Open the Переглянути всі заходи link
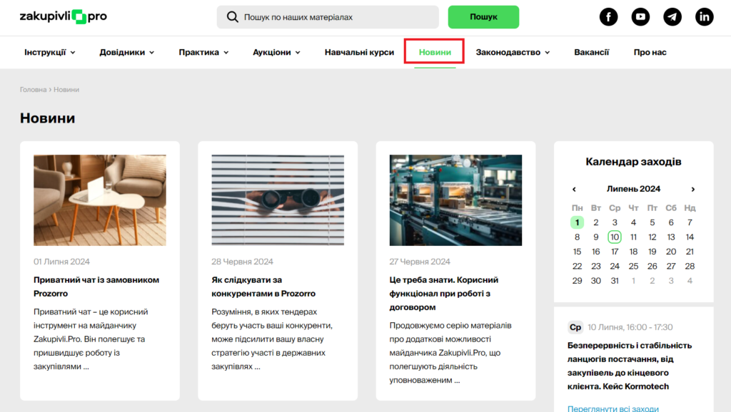 coord(613,408)
